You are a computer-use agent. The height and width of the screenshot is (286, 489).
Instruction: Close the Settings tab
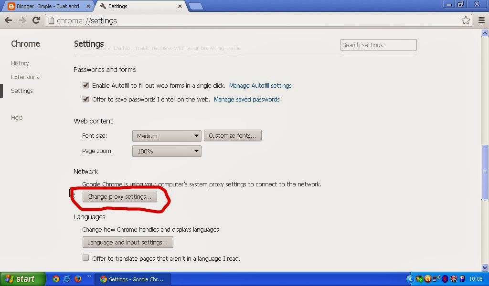point(180,6)
